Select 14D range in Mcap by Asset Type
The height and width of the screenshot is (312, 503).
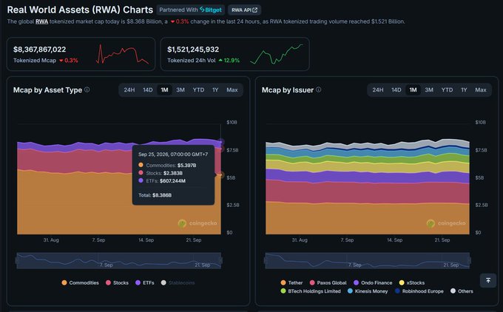pos(147,90)
